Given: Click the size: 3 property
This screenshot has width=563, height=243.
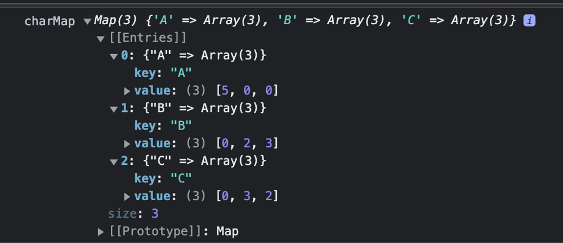Looking at the screenshot, I should [x=133, y=214].
